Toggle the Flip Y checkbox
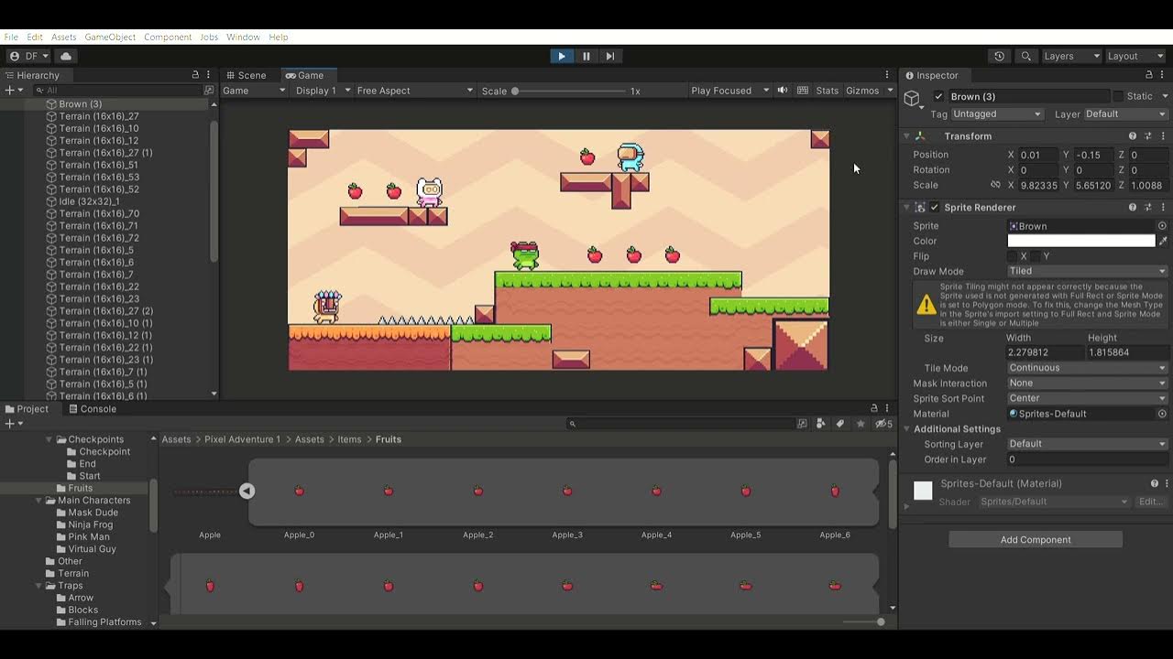The image size is (1173, 659). [1036, 256]
